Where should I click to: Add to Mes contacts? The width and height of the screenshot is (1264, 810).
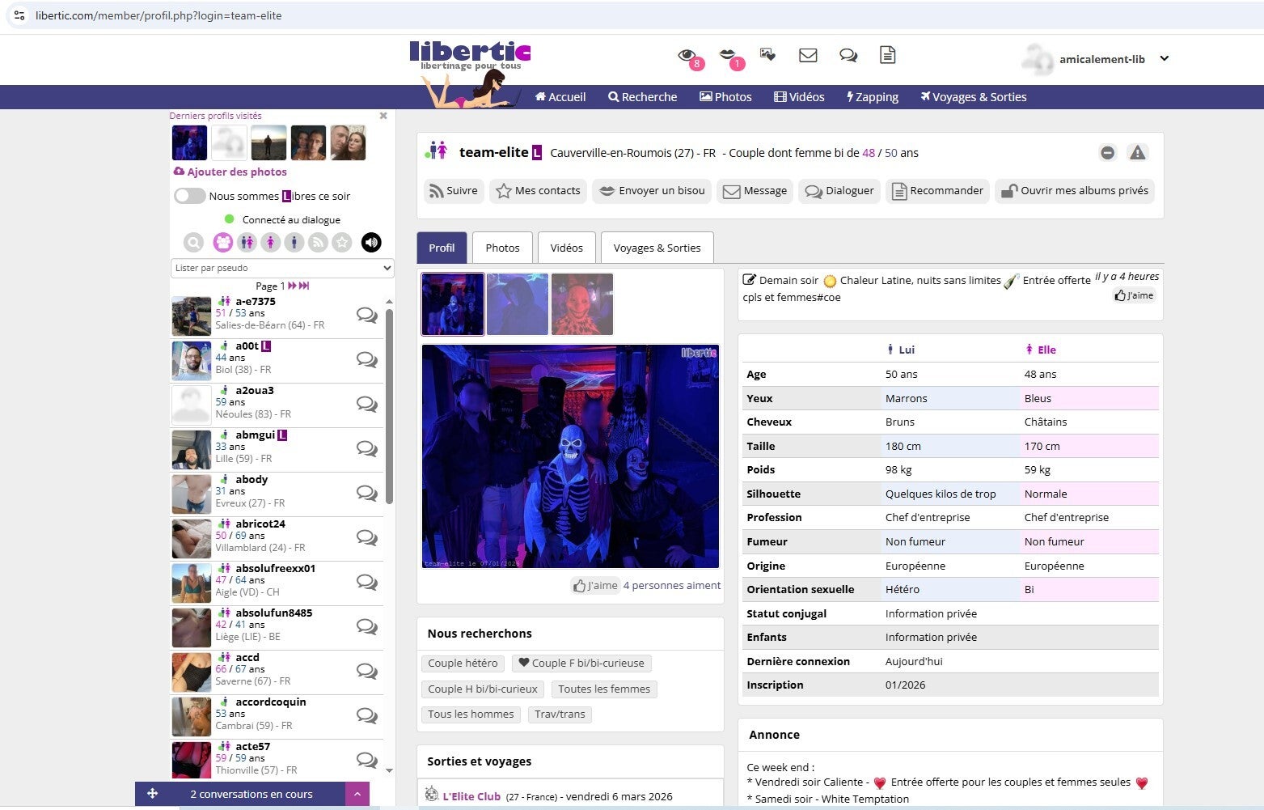pos(538,191)
